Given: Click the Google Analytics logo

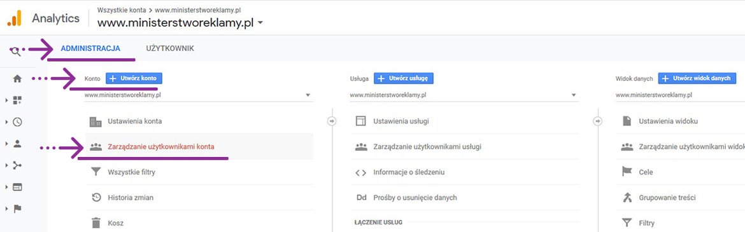Looking at the screenshot, I should click(14, 18).
